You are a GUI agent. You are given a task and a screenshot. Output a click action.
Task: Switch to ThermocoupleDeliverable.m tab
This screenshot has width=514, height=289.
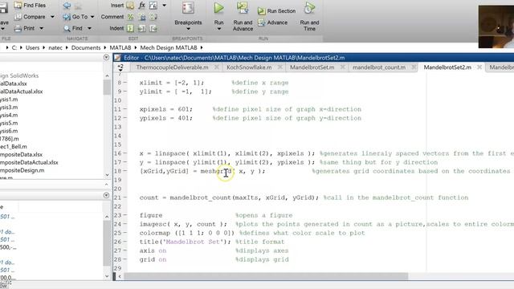172,67
